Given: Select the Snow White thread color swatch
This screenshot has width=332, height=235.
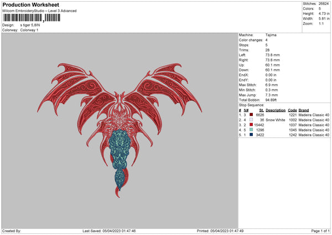Looking at the screenshot, I should 251,120.
